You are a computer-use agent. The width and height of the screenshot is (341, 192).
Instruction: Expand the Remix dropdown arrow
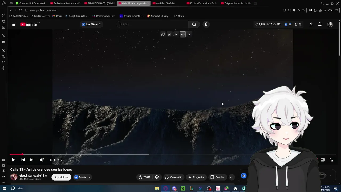click(90, 177)
